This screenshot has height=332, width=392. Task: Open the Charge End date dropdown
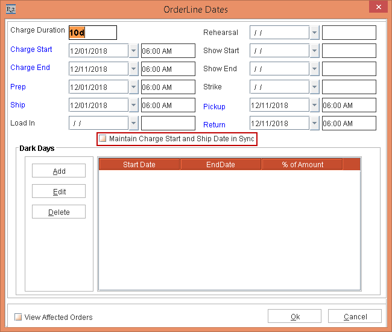point(133,69)
